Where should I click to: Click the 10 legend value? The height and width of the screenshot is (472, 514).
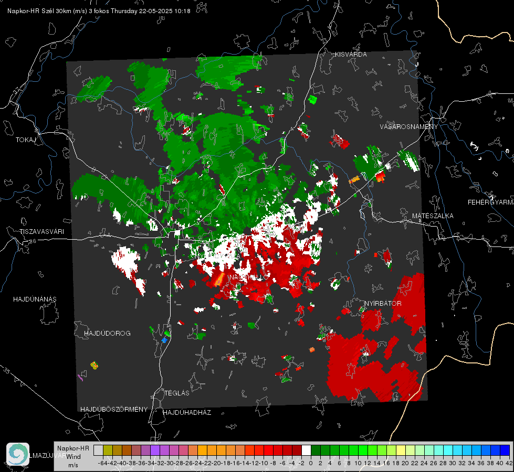pos(358,463)
